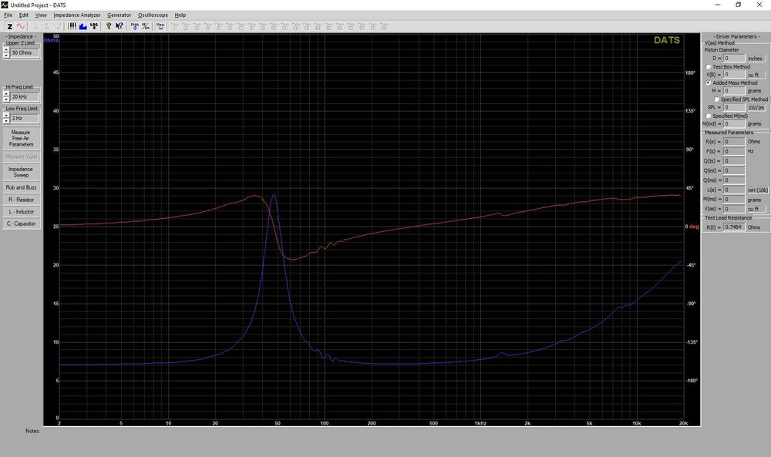Open the mH (10k) selector for L(e)

(758, 190)
